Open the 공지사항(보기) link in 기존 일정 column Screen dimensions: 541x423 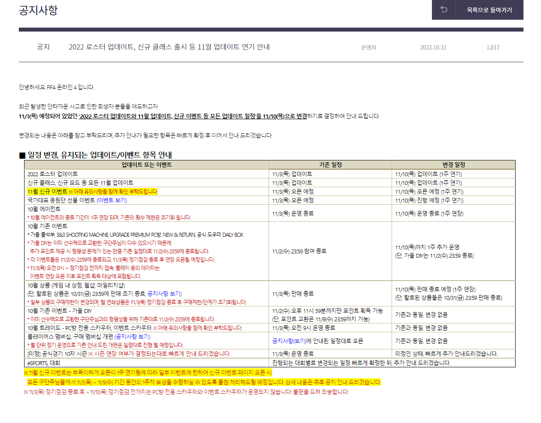pyautogui.click(x=289, y=341)
